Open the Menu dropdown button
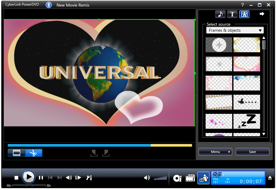The image size is (276, 190). coord(215,152)
